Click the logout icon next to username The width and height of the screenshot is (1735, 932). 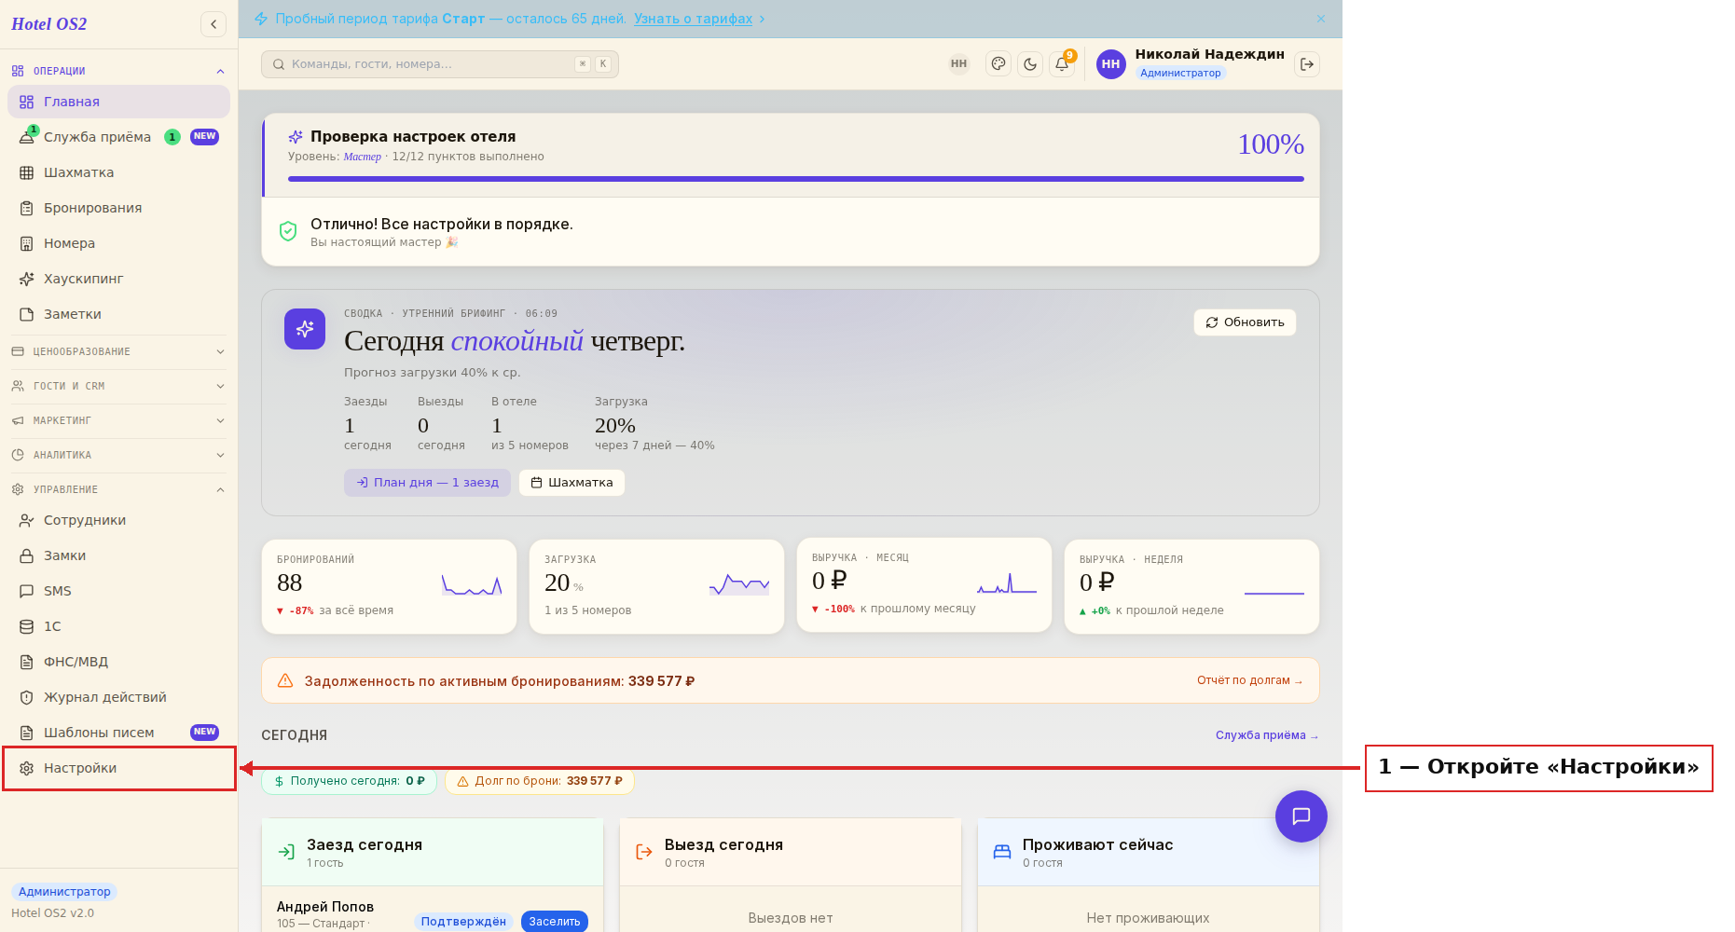coord(1307,64)
